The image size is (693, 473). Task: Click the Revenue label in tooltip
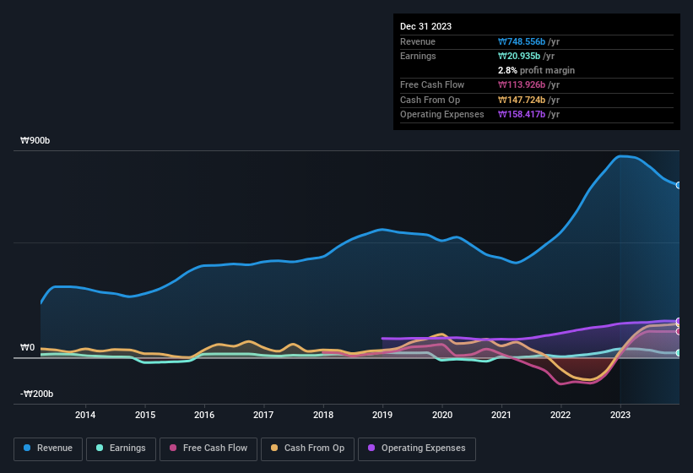click(x=418, y=41)
